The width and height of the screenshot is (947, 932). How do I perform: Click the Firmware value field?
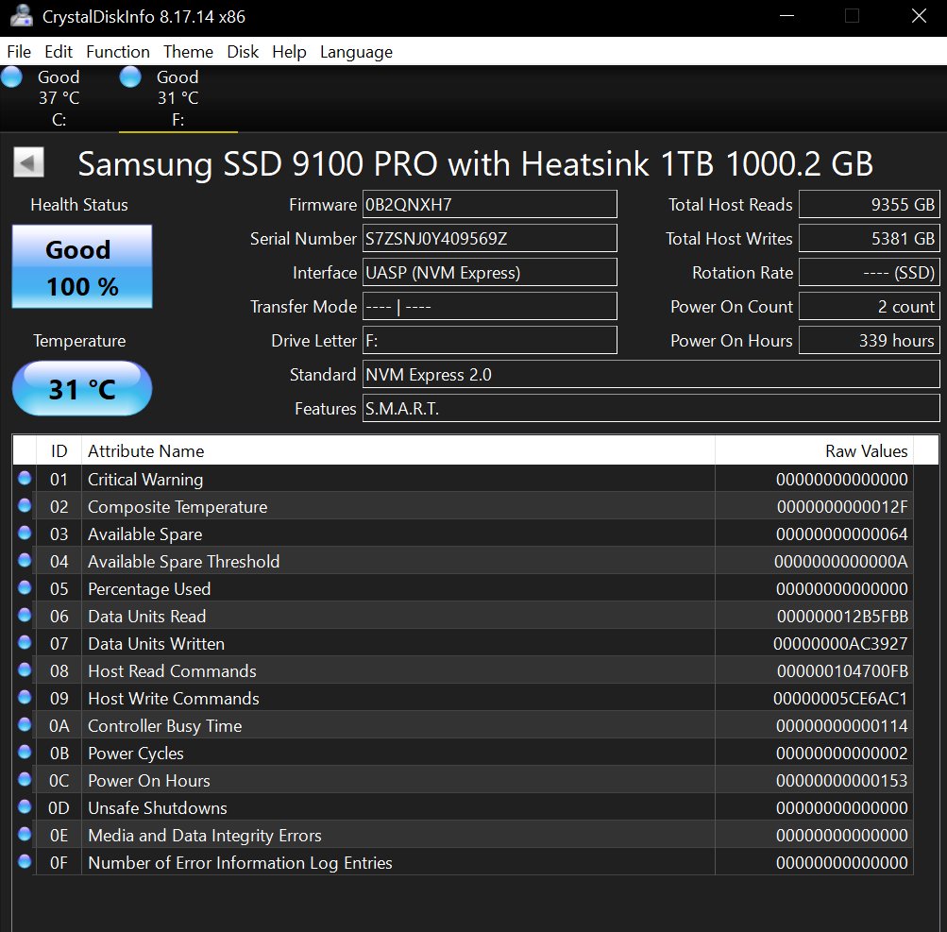tap(489, 205)
